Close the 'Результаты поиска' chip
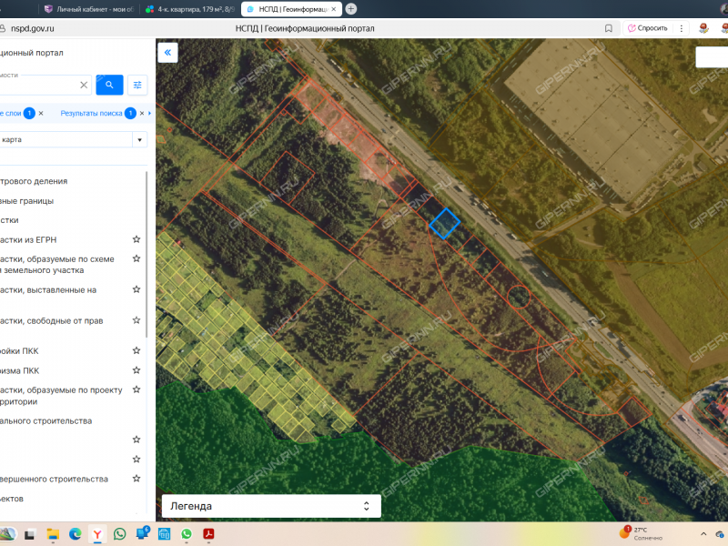Screen dimensions: 728x546 pyautogui.click(x=142, y=114)
